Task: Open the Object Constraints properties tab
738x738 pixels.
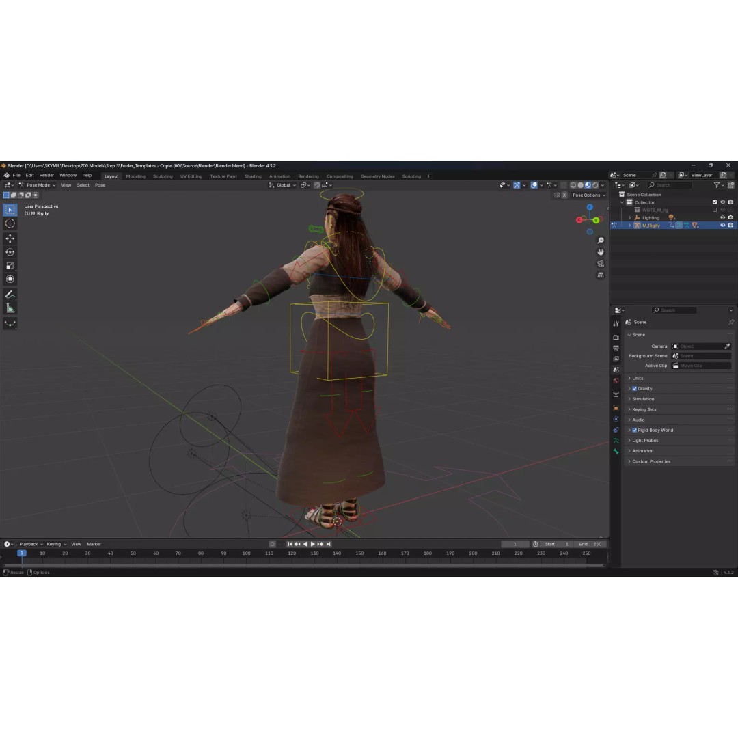Action: tap(616, 430)
